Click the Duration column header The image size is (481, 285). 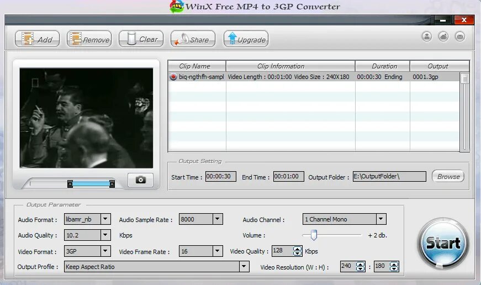click(383, 66)
